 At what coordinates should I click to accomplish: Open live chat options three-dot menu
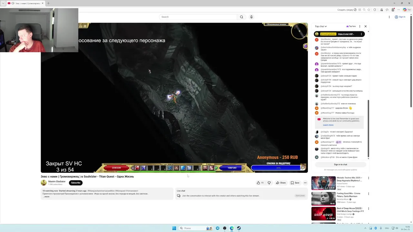[360, 26]
